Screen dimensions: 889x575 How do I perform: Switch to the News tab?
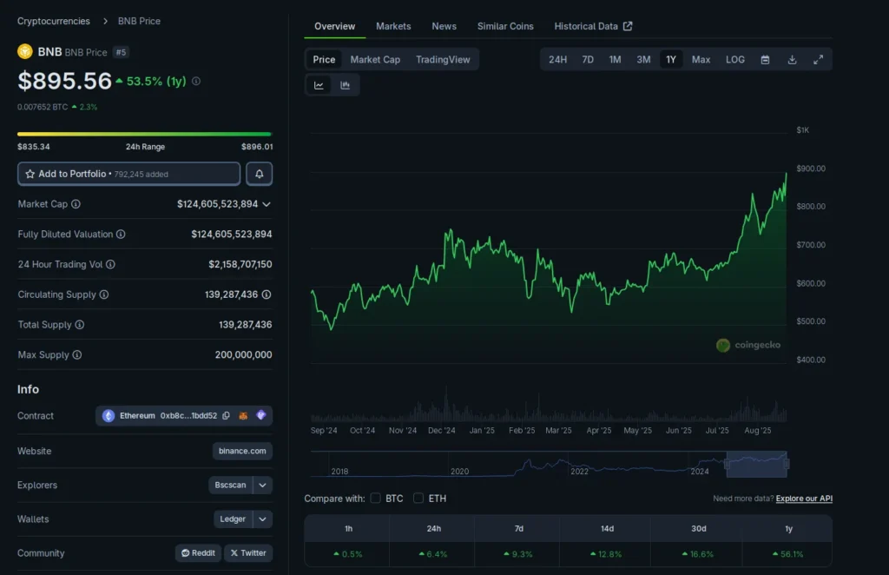(444, 26)
